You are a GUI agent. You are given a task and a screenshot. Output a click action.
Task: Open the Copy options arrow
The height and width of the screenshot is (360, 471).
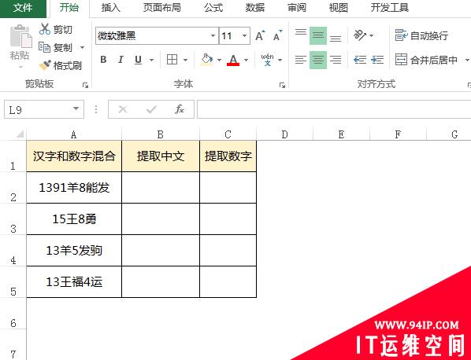[82, 47]
